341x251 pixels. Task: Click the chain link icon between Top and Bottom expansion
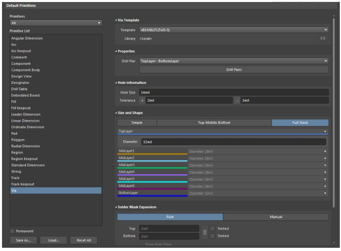205,232
